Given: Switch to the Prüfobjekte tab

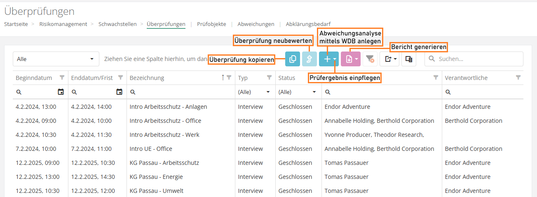Looking at the screenshot, I should pos(211,24).
